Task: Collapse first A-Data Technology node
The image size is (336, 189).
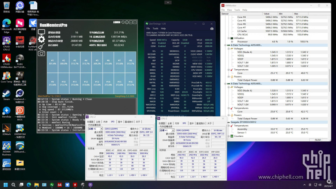Action: click(x=226, y=45)
